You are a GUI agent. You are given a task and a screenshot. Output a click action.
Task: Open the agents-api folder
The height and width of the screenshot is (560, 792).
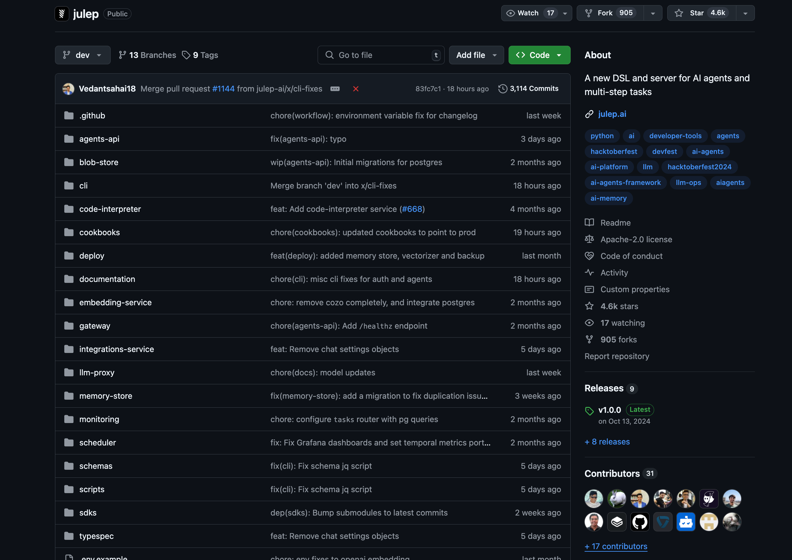[x=99, y=139]
